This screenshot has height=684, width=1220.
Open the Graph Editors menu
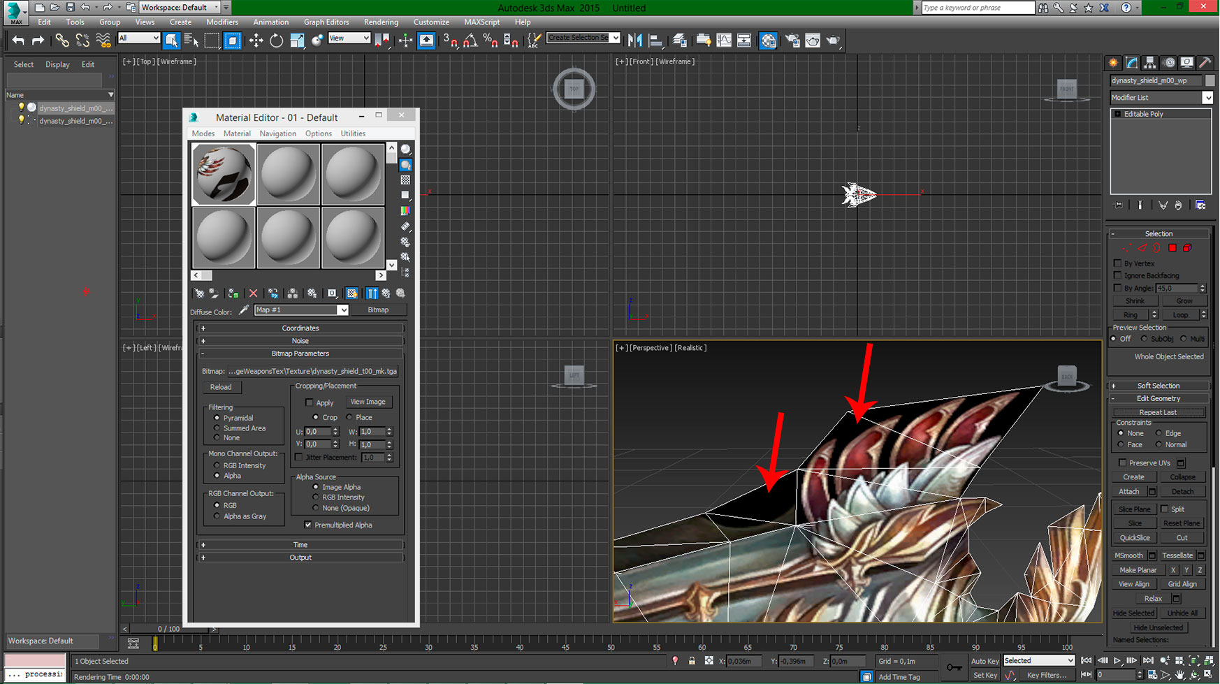[326, 22]
